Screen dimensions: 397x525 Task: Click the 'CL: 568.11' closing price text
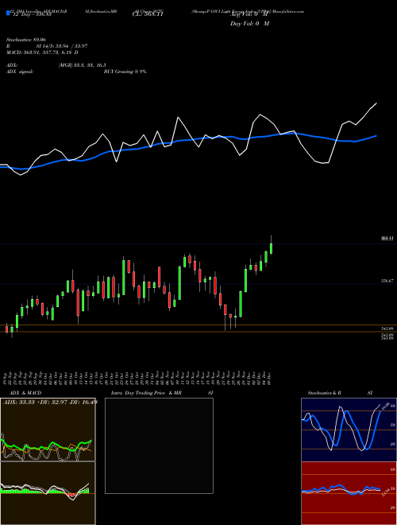point(147,14)
